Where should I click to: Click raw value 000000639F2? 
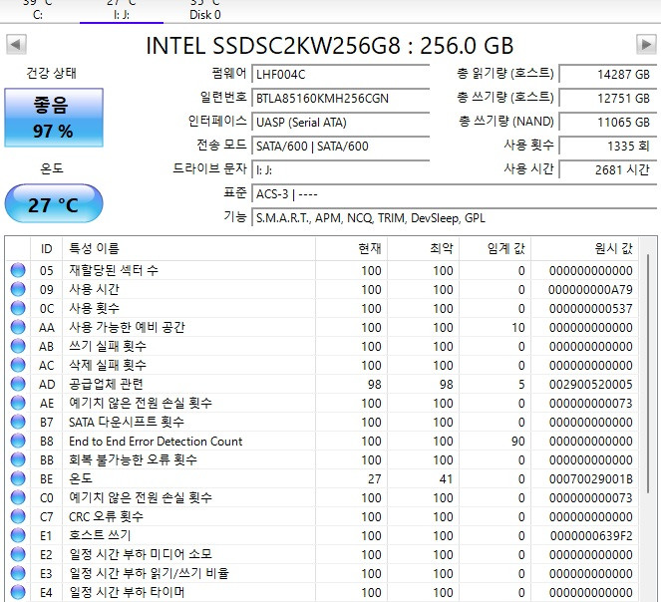pos(591,536)
